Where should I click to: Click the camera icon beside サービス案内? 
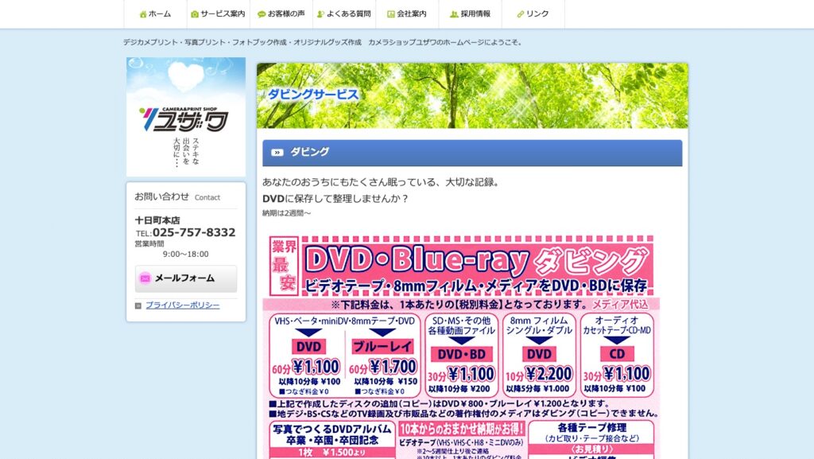click(195, 14)
